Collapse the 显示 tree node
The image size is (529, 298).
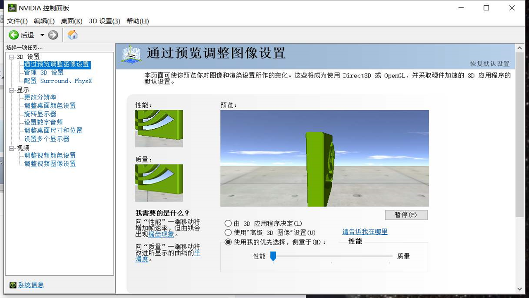[x=12, y=90]
